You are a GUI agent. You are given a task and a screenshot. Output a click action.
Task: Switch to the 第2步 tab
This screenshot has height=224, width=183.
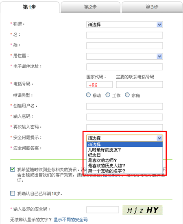pos(90,7)
